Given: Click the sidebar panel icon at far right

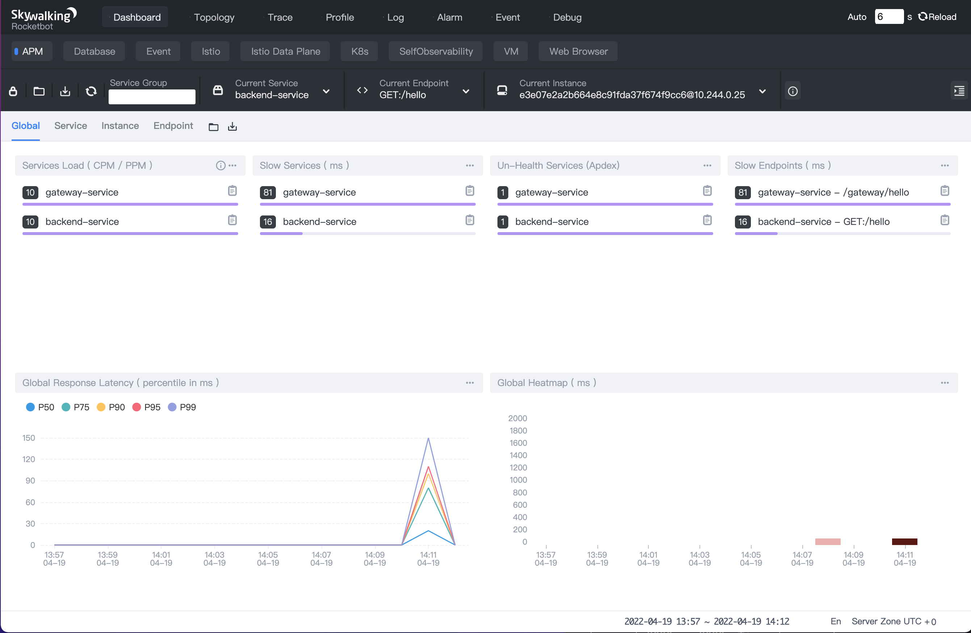Looking at the screenshot, I should point(959,91).
